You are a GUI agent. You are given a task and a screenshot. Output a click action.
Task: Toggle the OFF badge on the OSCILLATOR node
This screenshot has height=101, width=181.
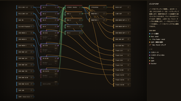[x=56, y=82]
